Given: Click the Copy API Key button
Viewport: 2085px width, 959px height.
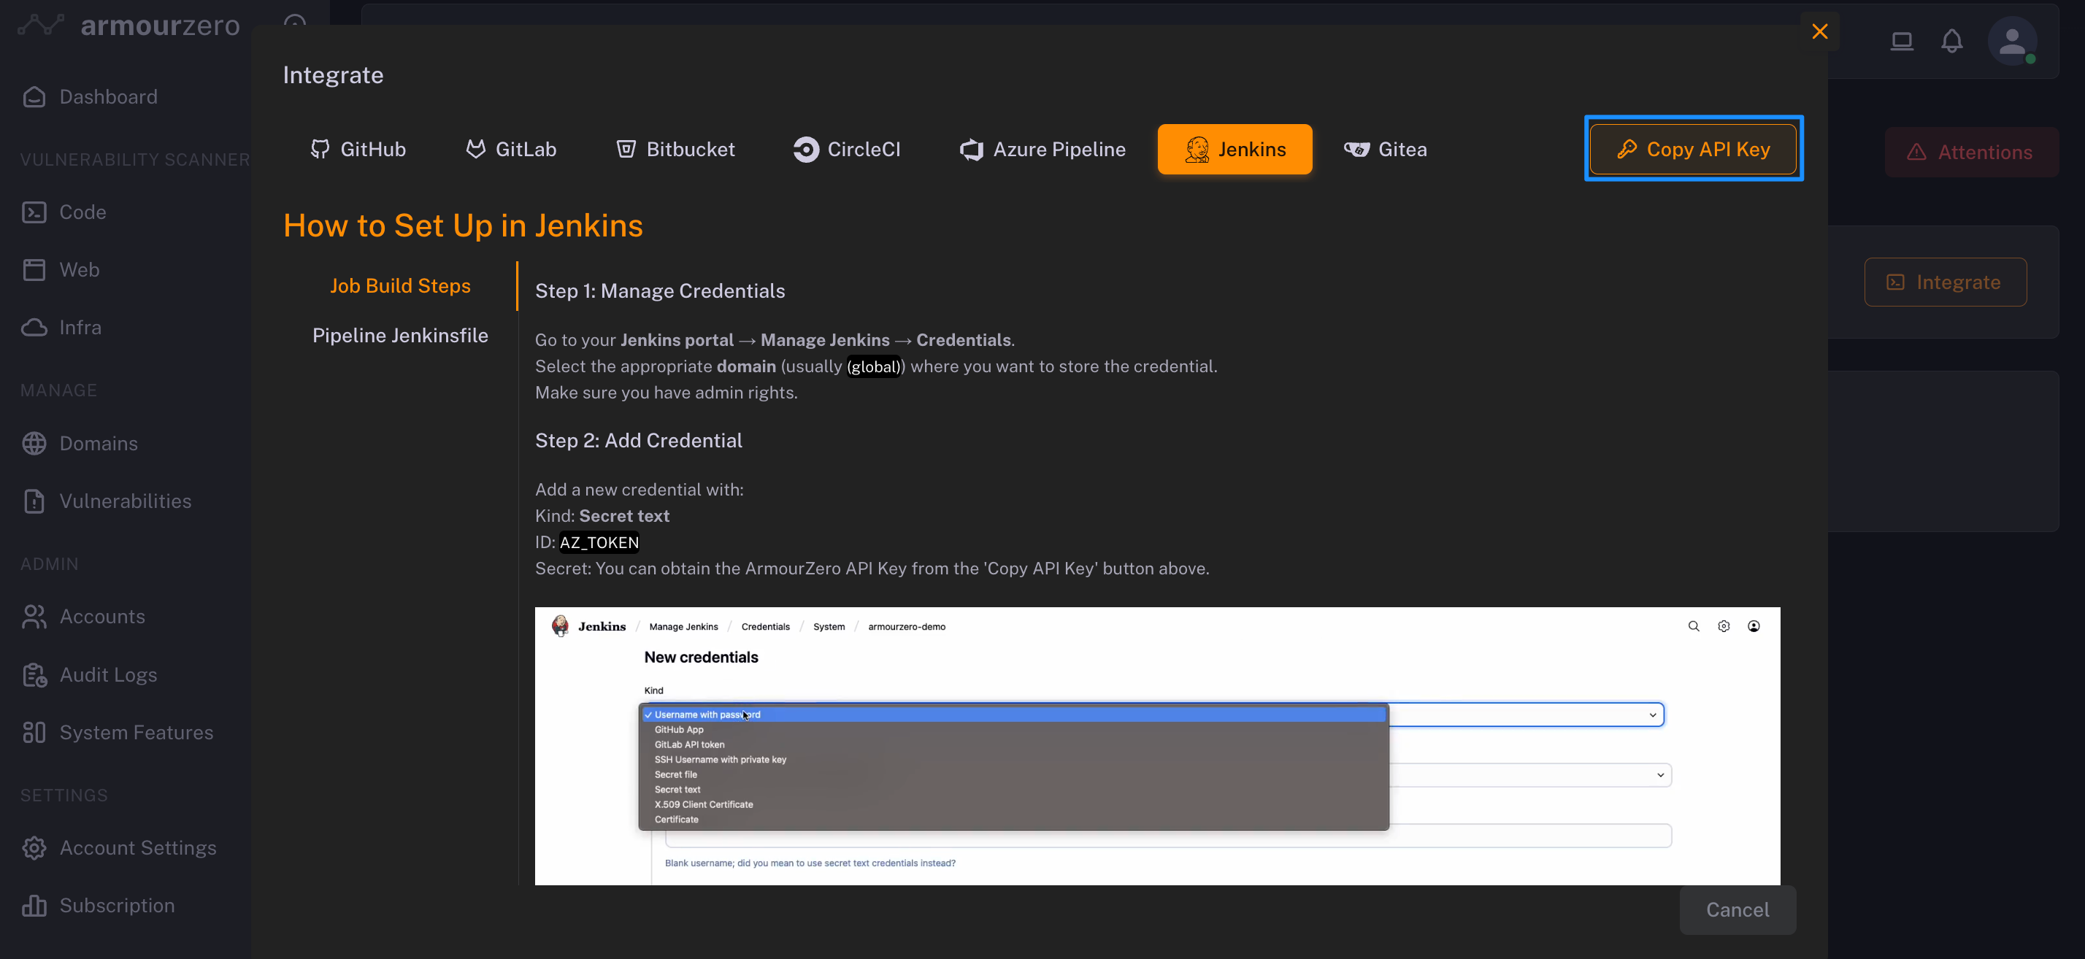Looking at the screenshot, I should (1692, 150).
